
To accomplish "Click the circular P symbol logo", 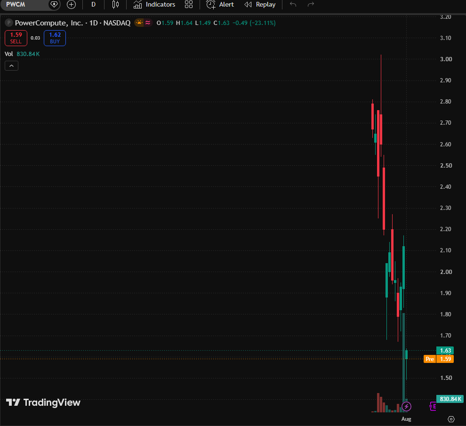I will 9,23.
